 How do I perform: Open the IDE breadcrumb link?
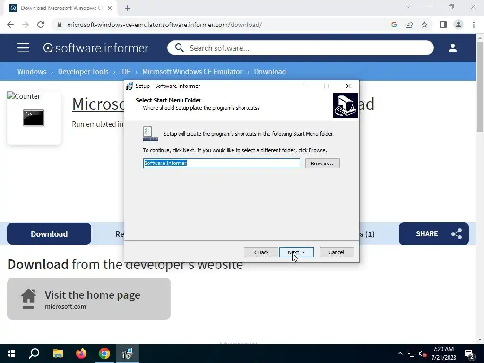pyautogui.click(x=125, y=72)
